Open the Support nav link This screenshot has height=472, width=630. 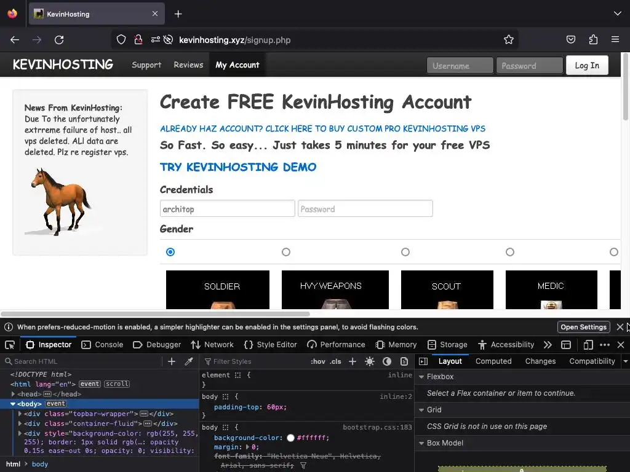(x=146, y=65)
